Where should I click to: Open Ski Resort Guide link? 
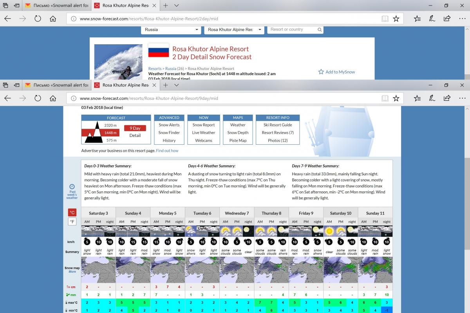point(278,125)
